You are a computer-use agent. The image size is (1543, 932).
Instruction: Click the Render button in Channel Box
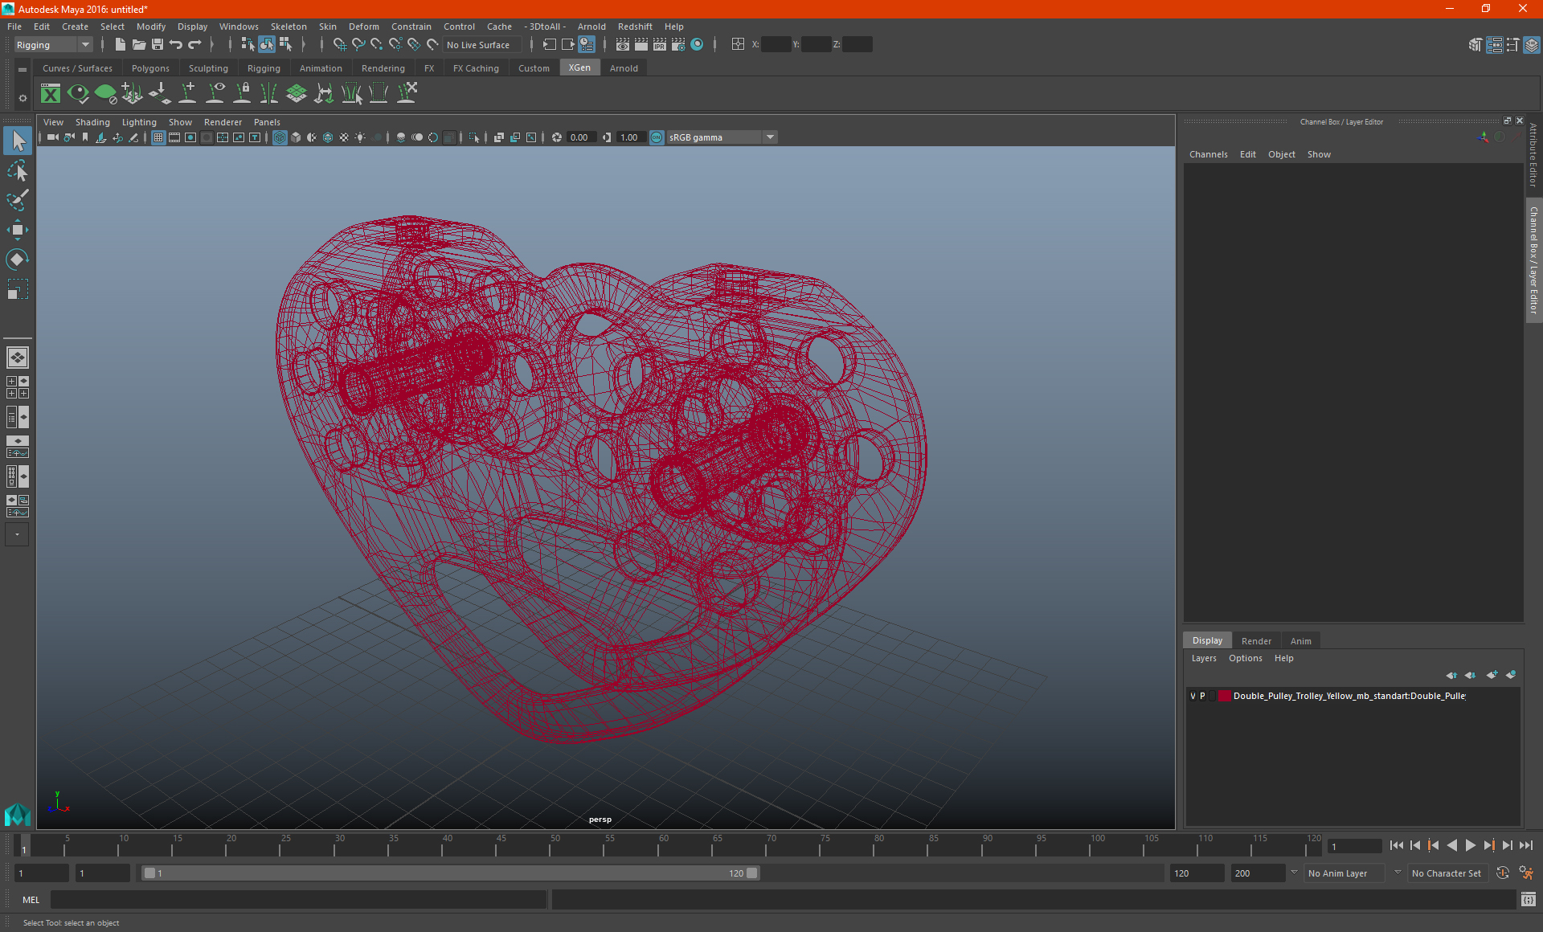click(x=1256, y=640)
